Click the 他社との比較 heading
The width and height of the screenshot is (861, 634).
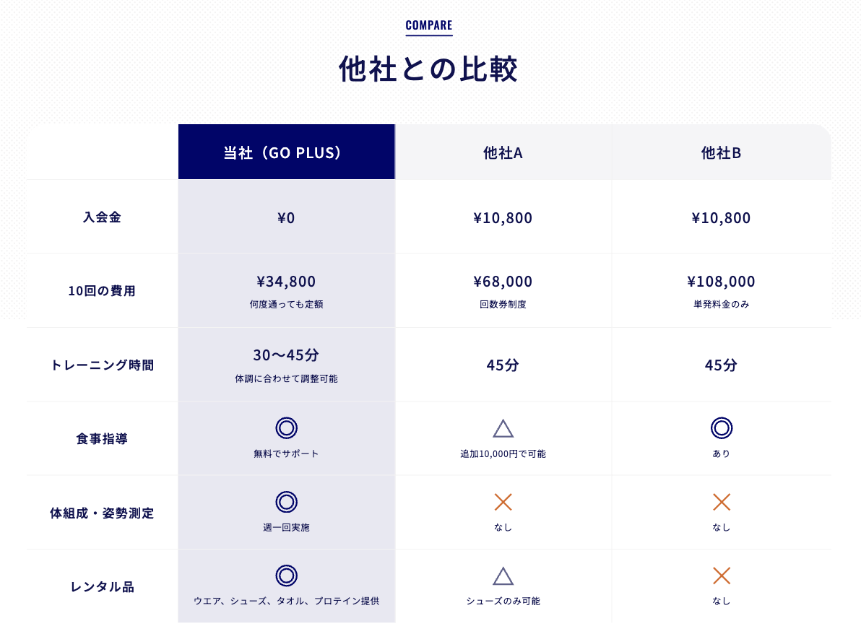pyautogui.click(x=428, y=69)
